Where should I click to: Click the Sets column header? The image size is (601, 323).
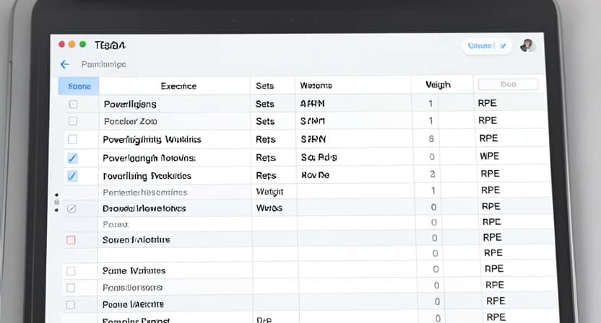pyautogui.click(x=265, y=86)
